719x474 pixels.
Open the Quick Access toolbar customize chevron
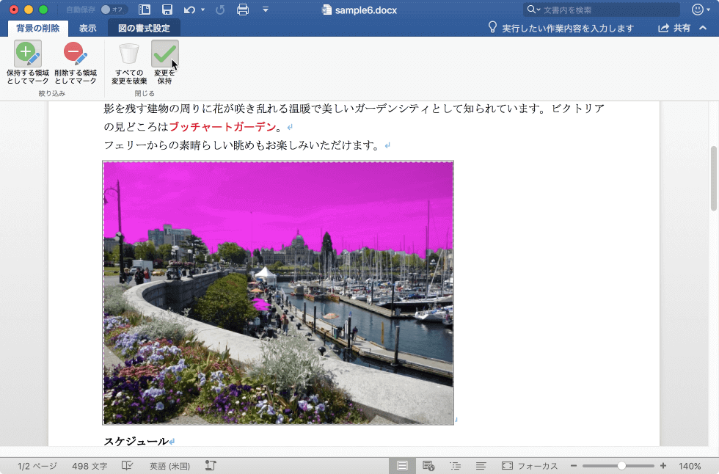pyautogui.click(x=266, y=10)
